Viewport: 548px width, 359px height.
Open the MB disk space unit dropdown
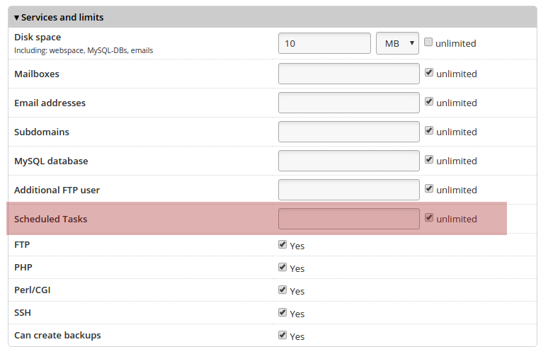[x=397, y=43]
